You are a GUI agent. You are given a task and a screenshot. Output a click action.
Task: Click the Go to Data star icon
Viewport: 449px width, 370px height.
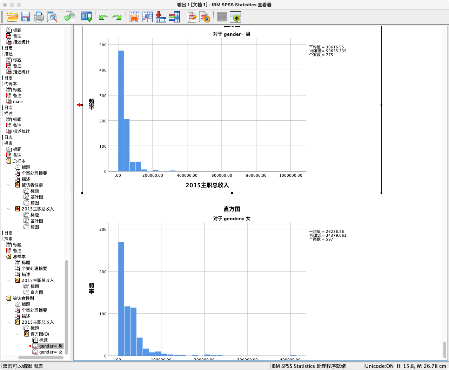point(134,17)
